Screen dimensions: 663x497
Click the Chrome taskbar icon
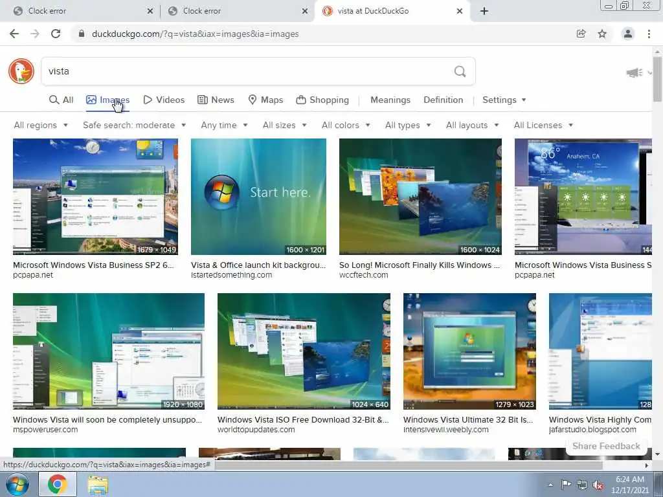pyautogui.click(x=58, y=484)
